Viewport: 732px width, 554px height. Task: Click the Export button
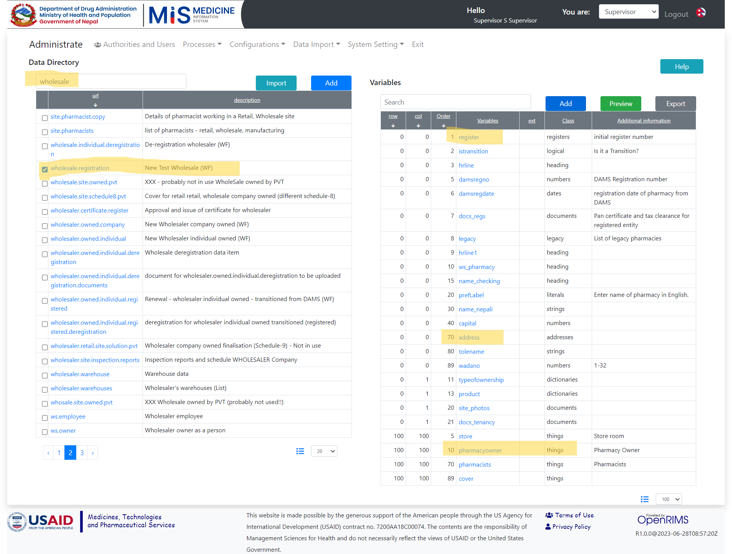pyautogui.click(x=676, y=104)
